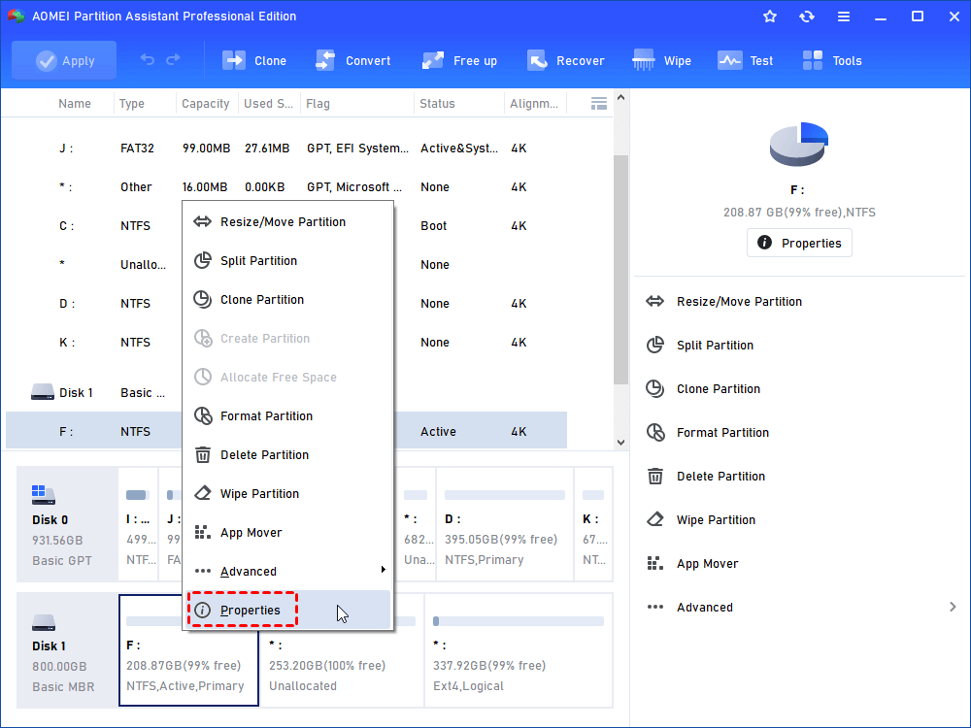This screenshot has height=728, width=971.
Task: Select the D: 395.05GB partition block
Action: coord(505,524)
